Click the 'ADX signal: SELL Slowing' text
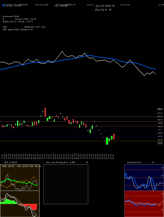The image size is (164, 217). click(15, 30)
